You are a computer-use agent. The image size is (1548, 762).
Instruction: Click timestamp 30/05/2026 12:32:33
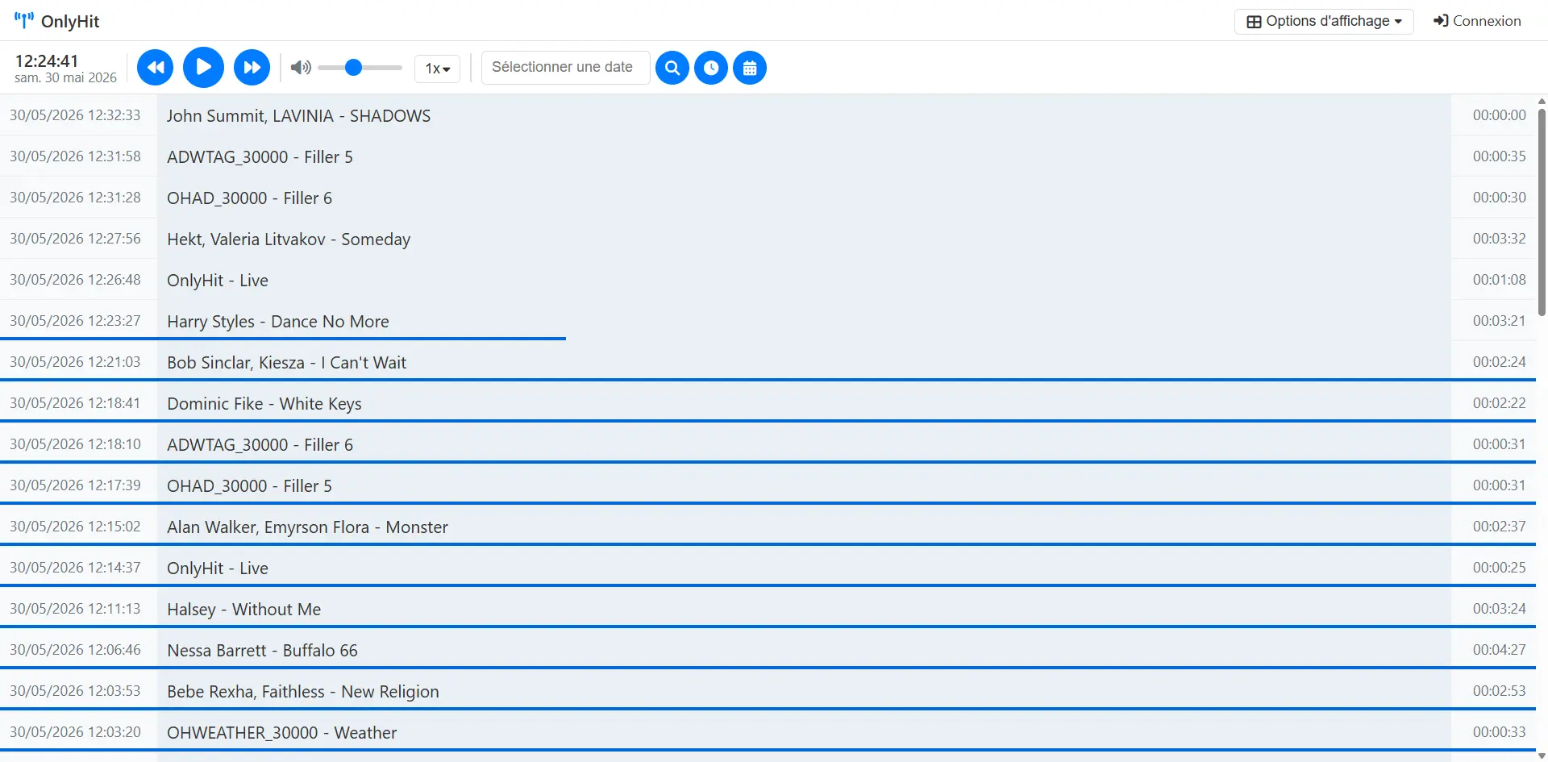[x=75, y=115]
